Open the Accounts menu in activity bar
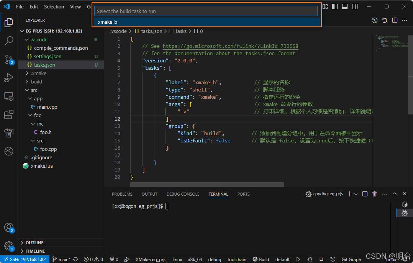Viewport: 413px width, 263px height. click(x=9, y=228)
